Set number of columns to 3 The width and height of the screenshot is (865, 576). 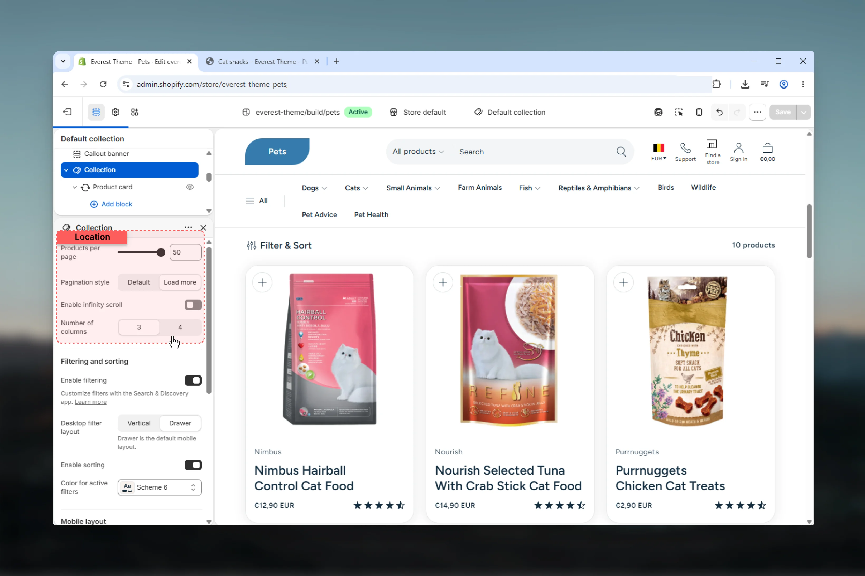(x=139, y=327)
